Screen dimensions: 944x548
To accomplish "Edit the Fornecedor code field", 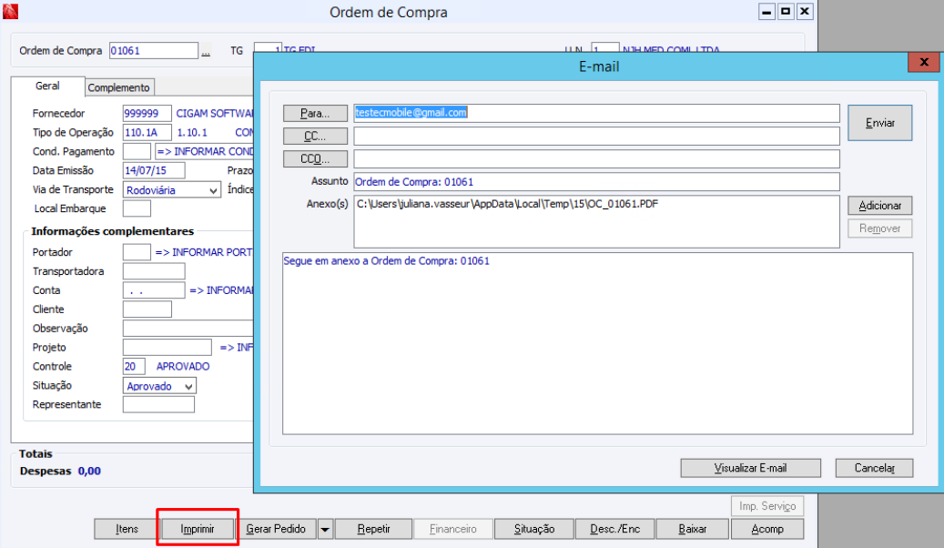I will [147, 114].
